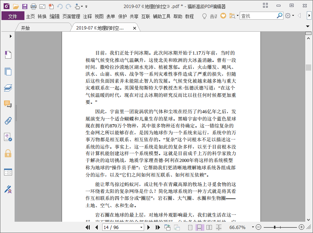Open the 文件 menu

[x=13, y=16]
